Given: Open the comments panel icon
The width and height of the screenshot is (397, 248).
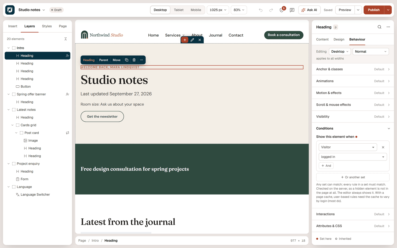Looking at the screenshot, I should point(292,10).
